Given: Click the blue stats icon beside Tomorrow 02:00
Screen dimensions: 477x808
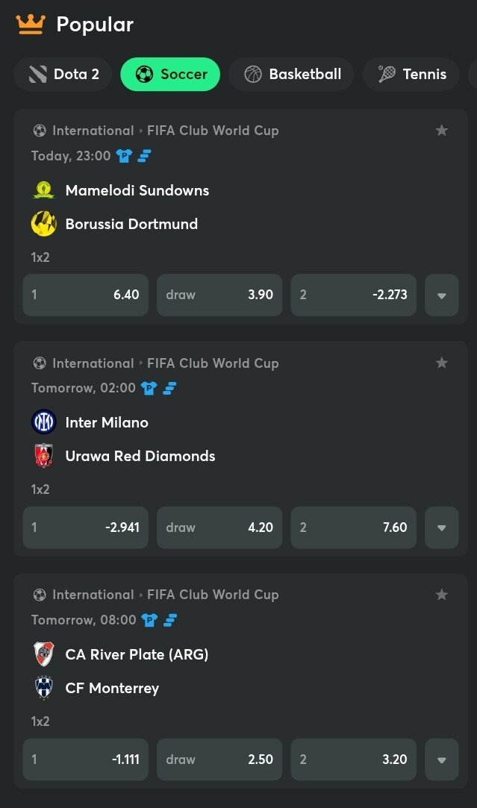Looking at the screenshot, I should click(169, 388).
